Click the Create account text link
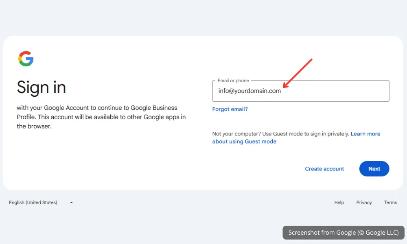Image resolution: width=407 pixels, height=244 pixels. [x=324, y=169]
